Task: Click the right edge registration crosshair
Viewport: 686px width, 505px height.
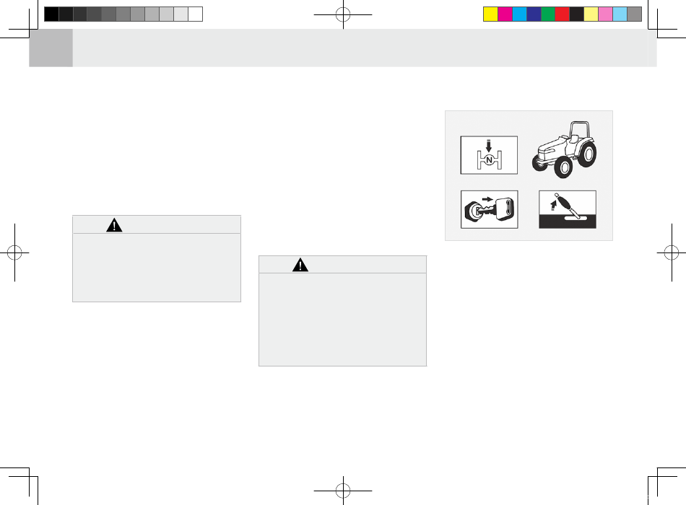Action: (x=672, y=252)
